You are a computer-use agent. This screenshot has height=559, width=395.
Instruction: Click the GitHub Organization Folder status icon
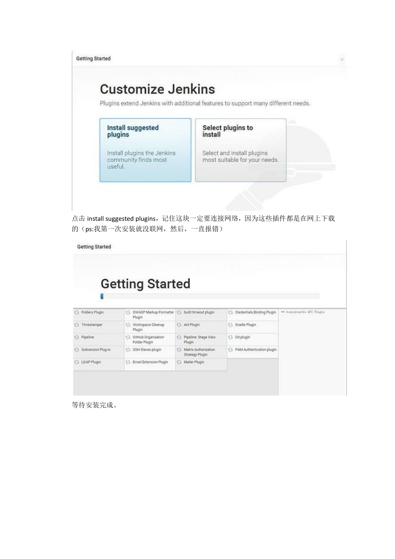pyautogui.click(x=128, y=337)
